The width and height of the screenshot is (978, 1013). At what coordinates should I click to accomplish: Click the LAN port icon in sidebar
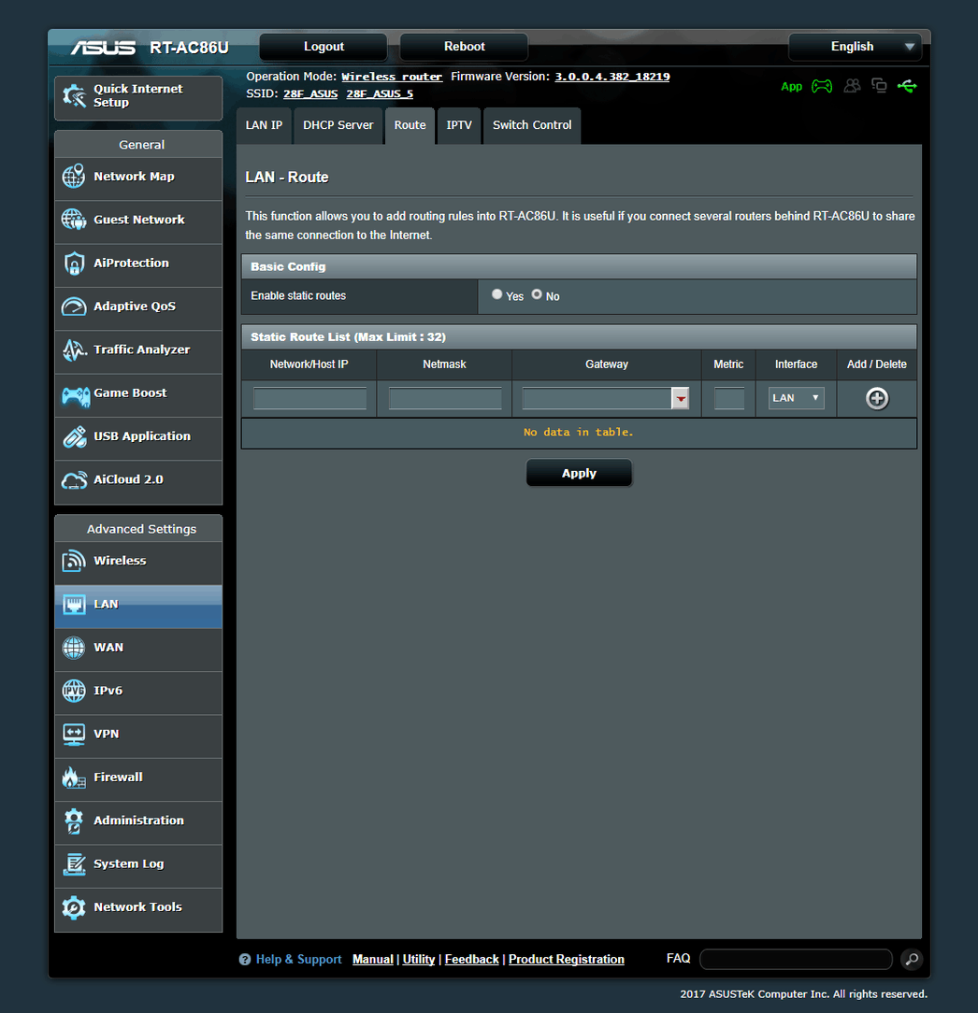[74, 604]
